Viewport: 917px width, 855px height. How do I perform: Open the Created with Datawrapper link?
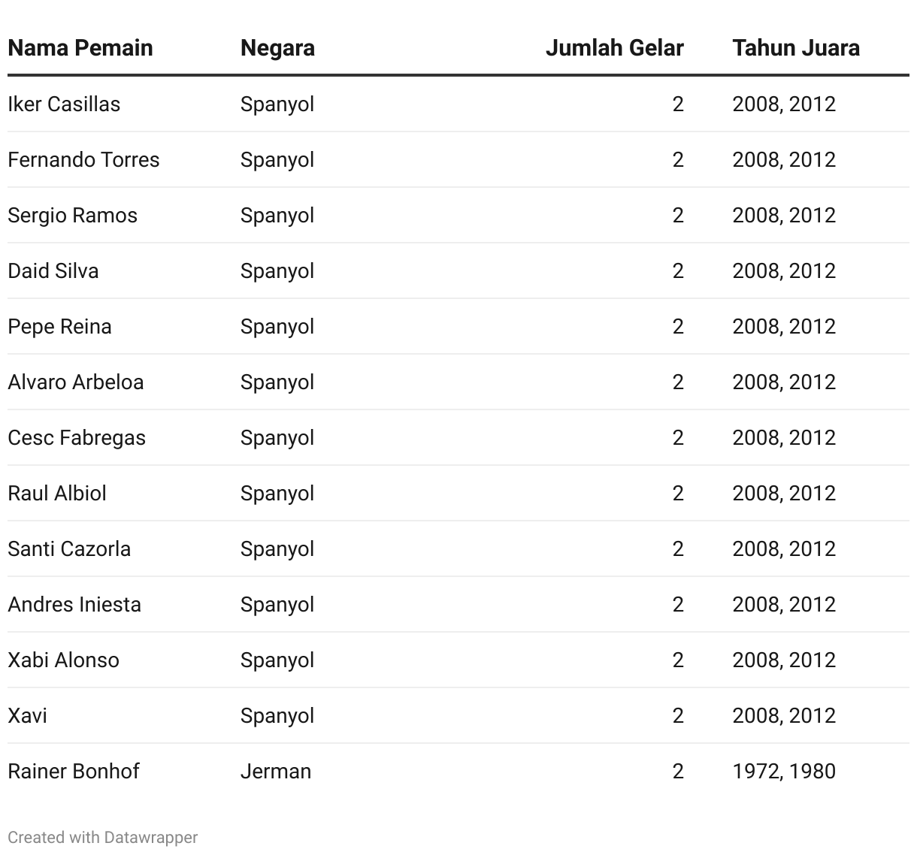pos(103,837)
